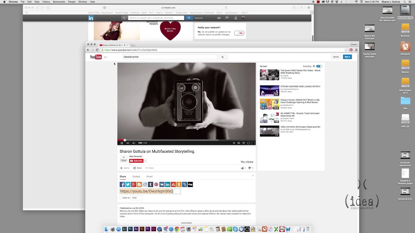Image resolution: width=415 pixels, height=233 pixels.
Task: Open Chrome's main menu button
Action: pos(356,50)
